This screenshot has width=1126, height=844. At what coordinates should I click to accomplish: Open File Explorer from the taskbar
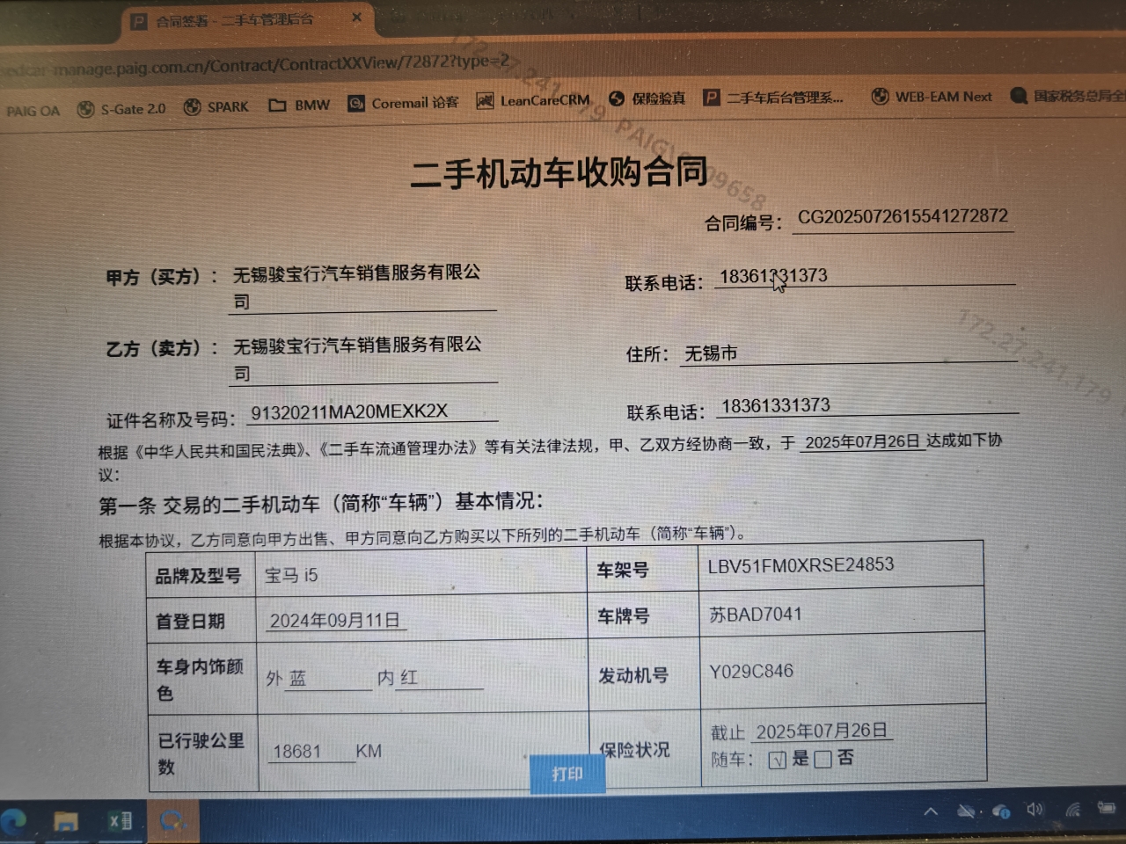tap(66, 821)
